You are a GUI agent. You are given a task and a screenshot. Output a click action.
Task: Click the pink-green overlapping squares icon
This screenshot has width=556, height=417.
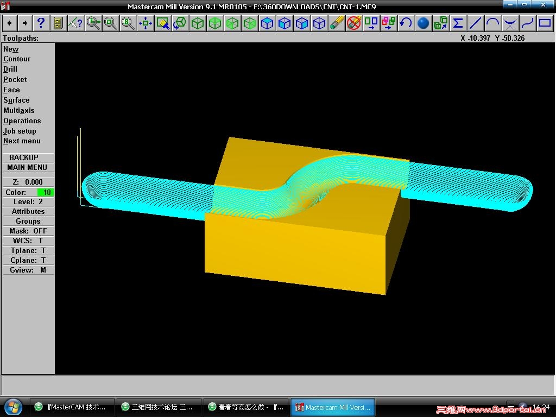389,23
